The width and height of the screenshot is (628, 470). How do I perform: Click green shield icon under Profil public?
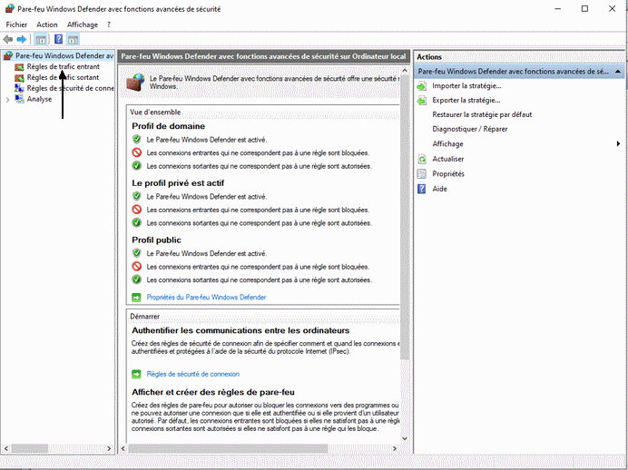point(136,253)
